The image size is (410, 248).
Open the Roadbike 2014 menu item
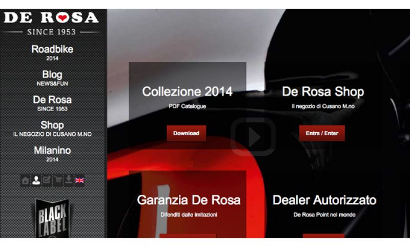pyautogui.click(x=52, y=53)
